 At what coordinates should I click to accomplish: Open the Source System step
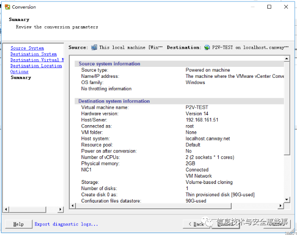27,48
